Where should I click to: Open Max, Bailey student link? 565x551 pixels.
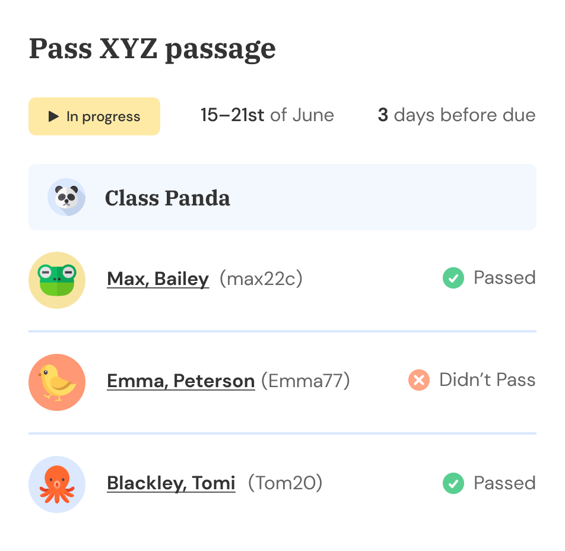coord(158,279)
